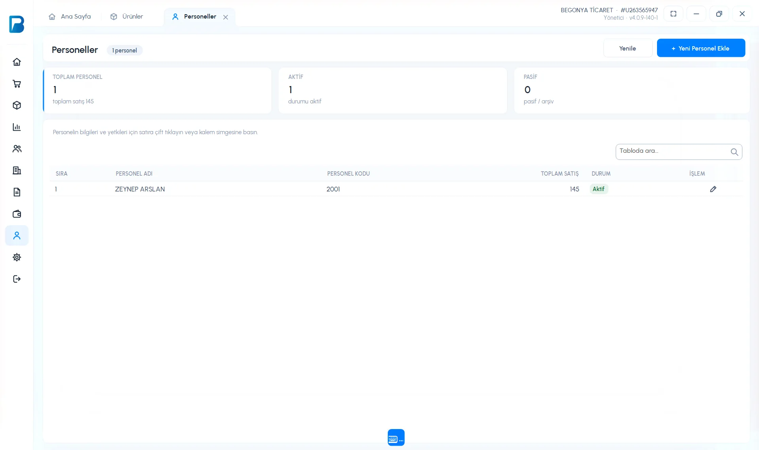Focus the Tabloda ara search field
759x450 pixels.
(679, 152)
